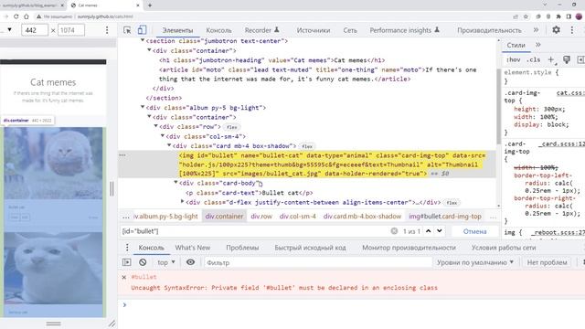Show more Styles pane tabs
Image resolution: width=585 pixels, height=329 pixels.
point(538,45)
